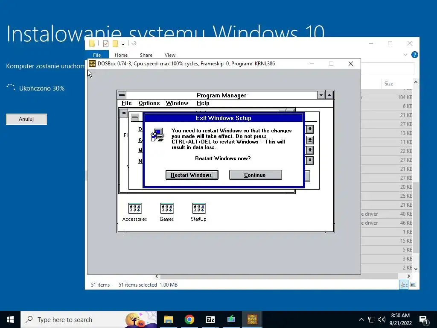Viewport: 437px width, 328px height.
Task: Click inner window control menu box
Action: [x=124, y=113]
